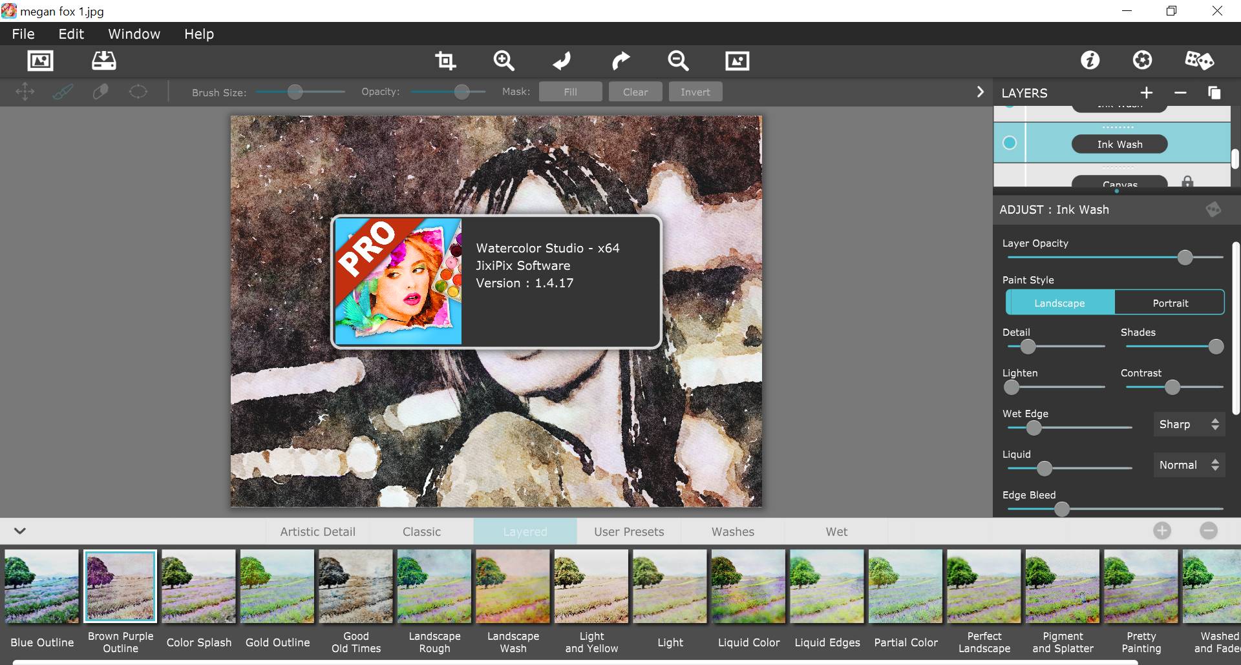The width and height of the screenshot is (1241, 665).
Task: Collapse the presets panel with chevron
Action: tap(20, 531)
